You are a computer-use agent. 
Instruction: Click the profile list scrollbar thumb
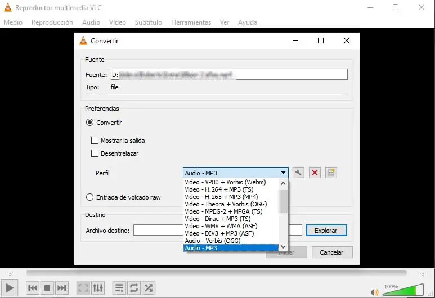(x=283, y=202)
